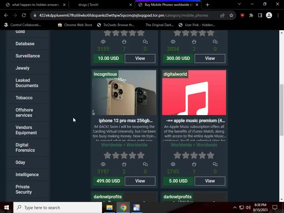
Task: Open the Surveillance category
Action: [x=28, y=56]
